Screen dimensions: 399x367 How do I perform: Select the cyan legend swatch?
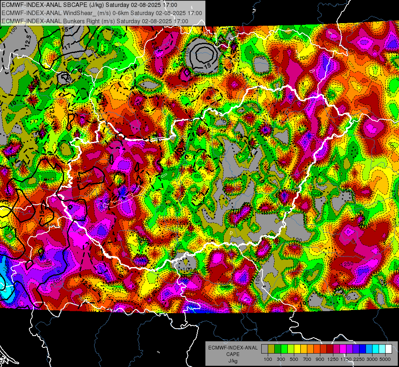point(376,349)
